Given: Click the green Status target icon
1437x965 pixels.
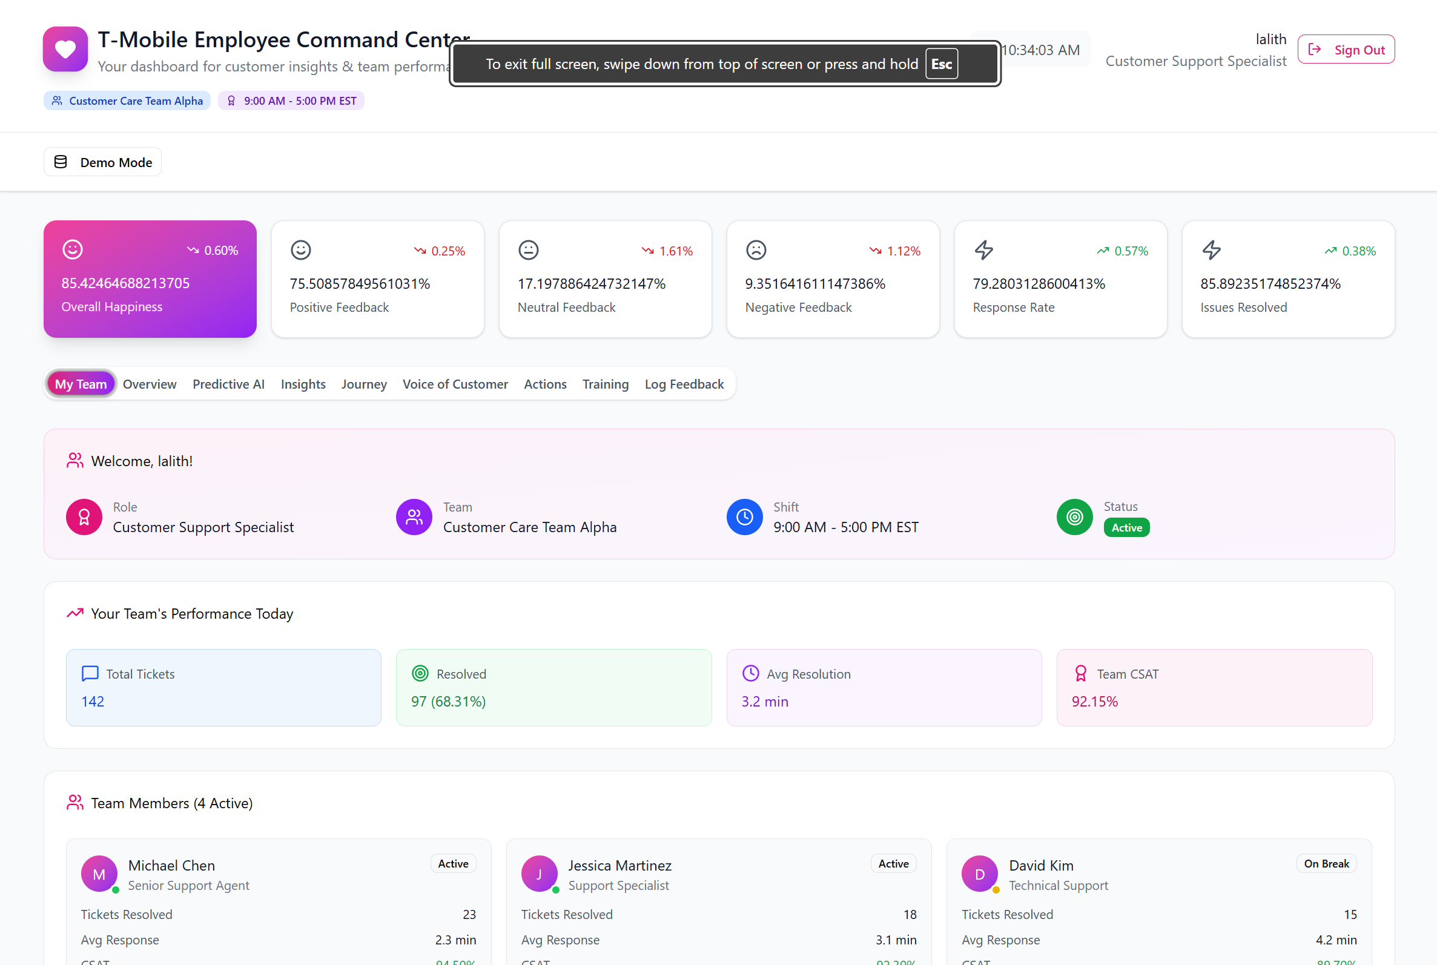Looking at the screenshot, I should pos(1074,517).
